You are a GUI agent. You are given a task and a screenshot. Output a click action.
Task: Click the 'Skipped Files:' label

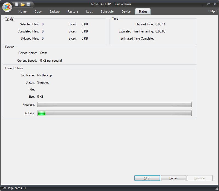(x=30, y=38)
